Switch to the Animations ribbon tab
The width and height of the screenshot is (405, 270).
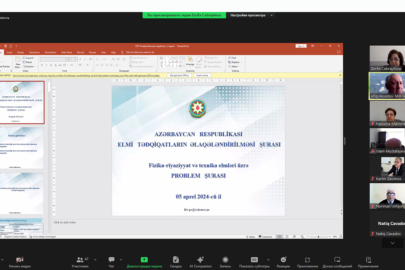tap(50, 52)
